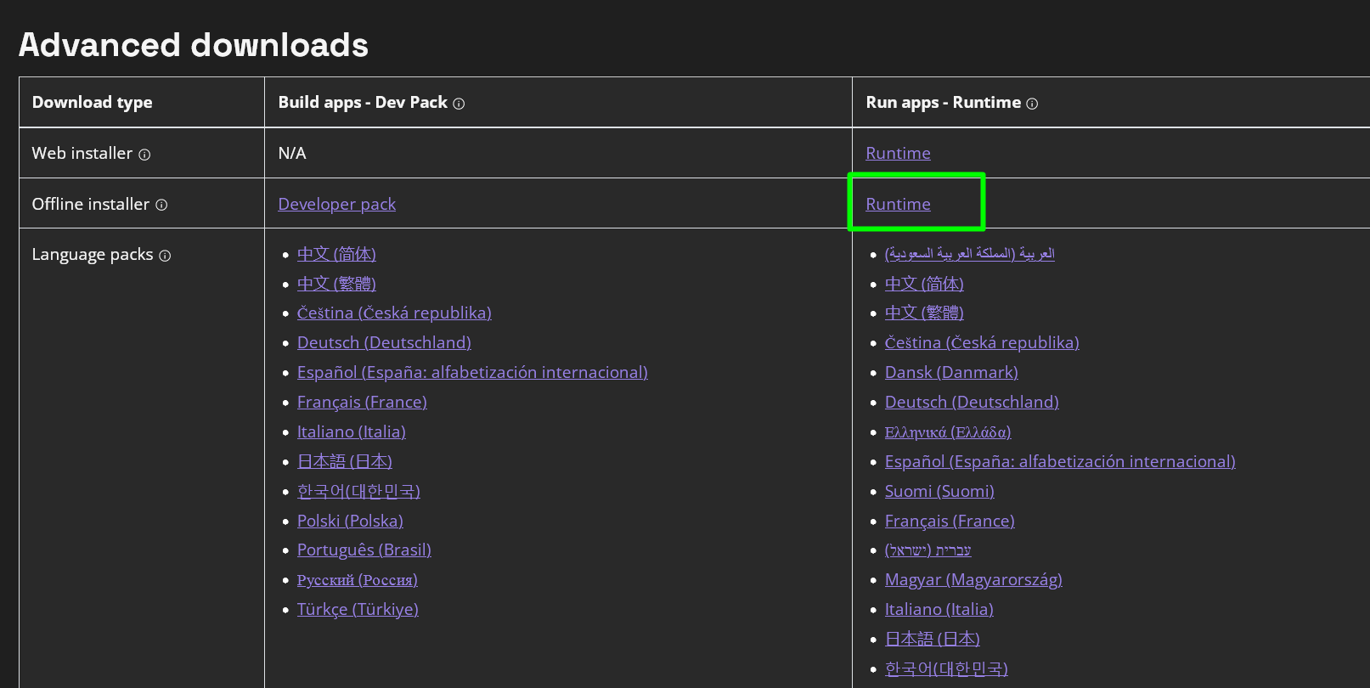The width and height of the screenshot is (1370, 688).
Task: Select Ελληνικά (Ελλάδα) Runtime language pack
Action: coord(948,432)
